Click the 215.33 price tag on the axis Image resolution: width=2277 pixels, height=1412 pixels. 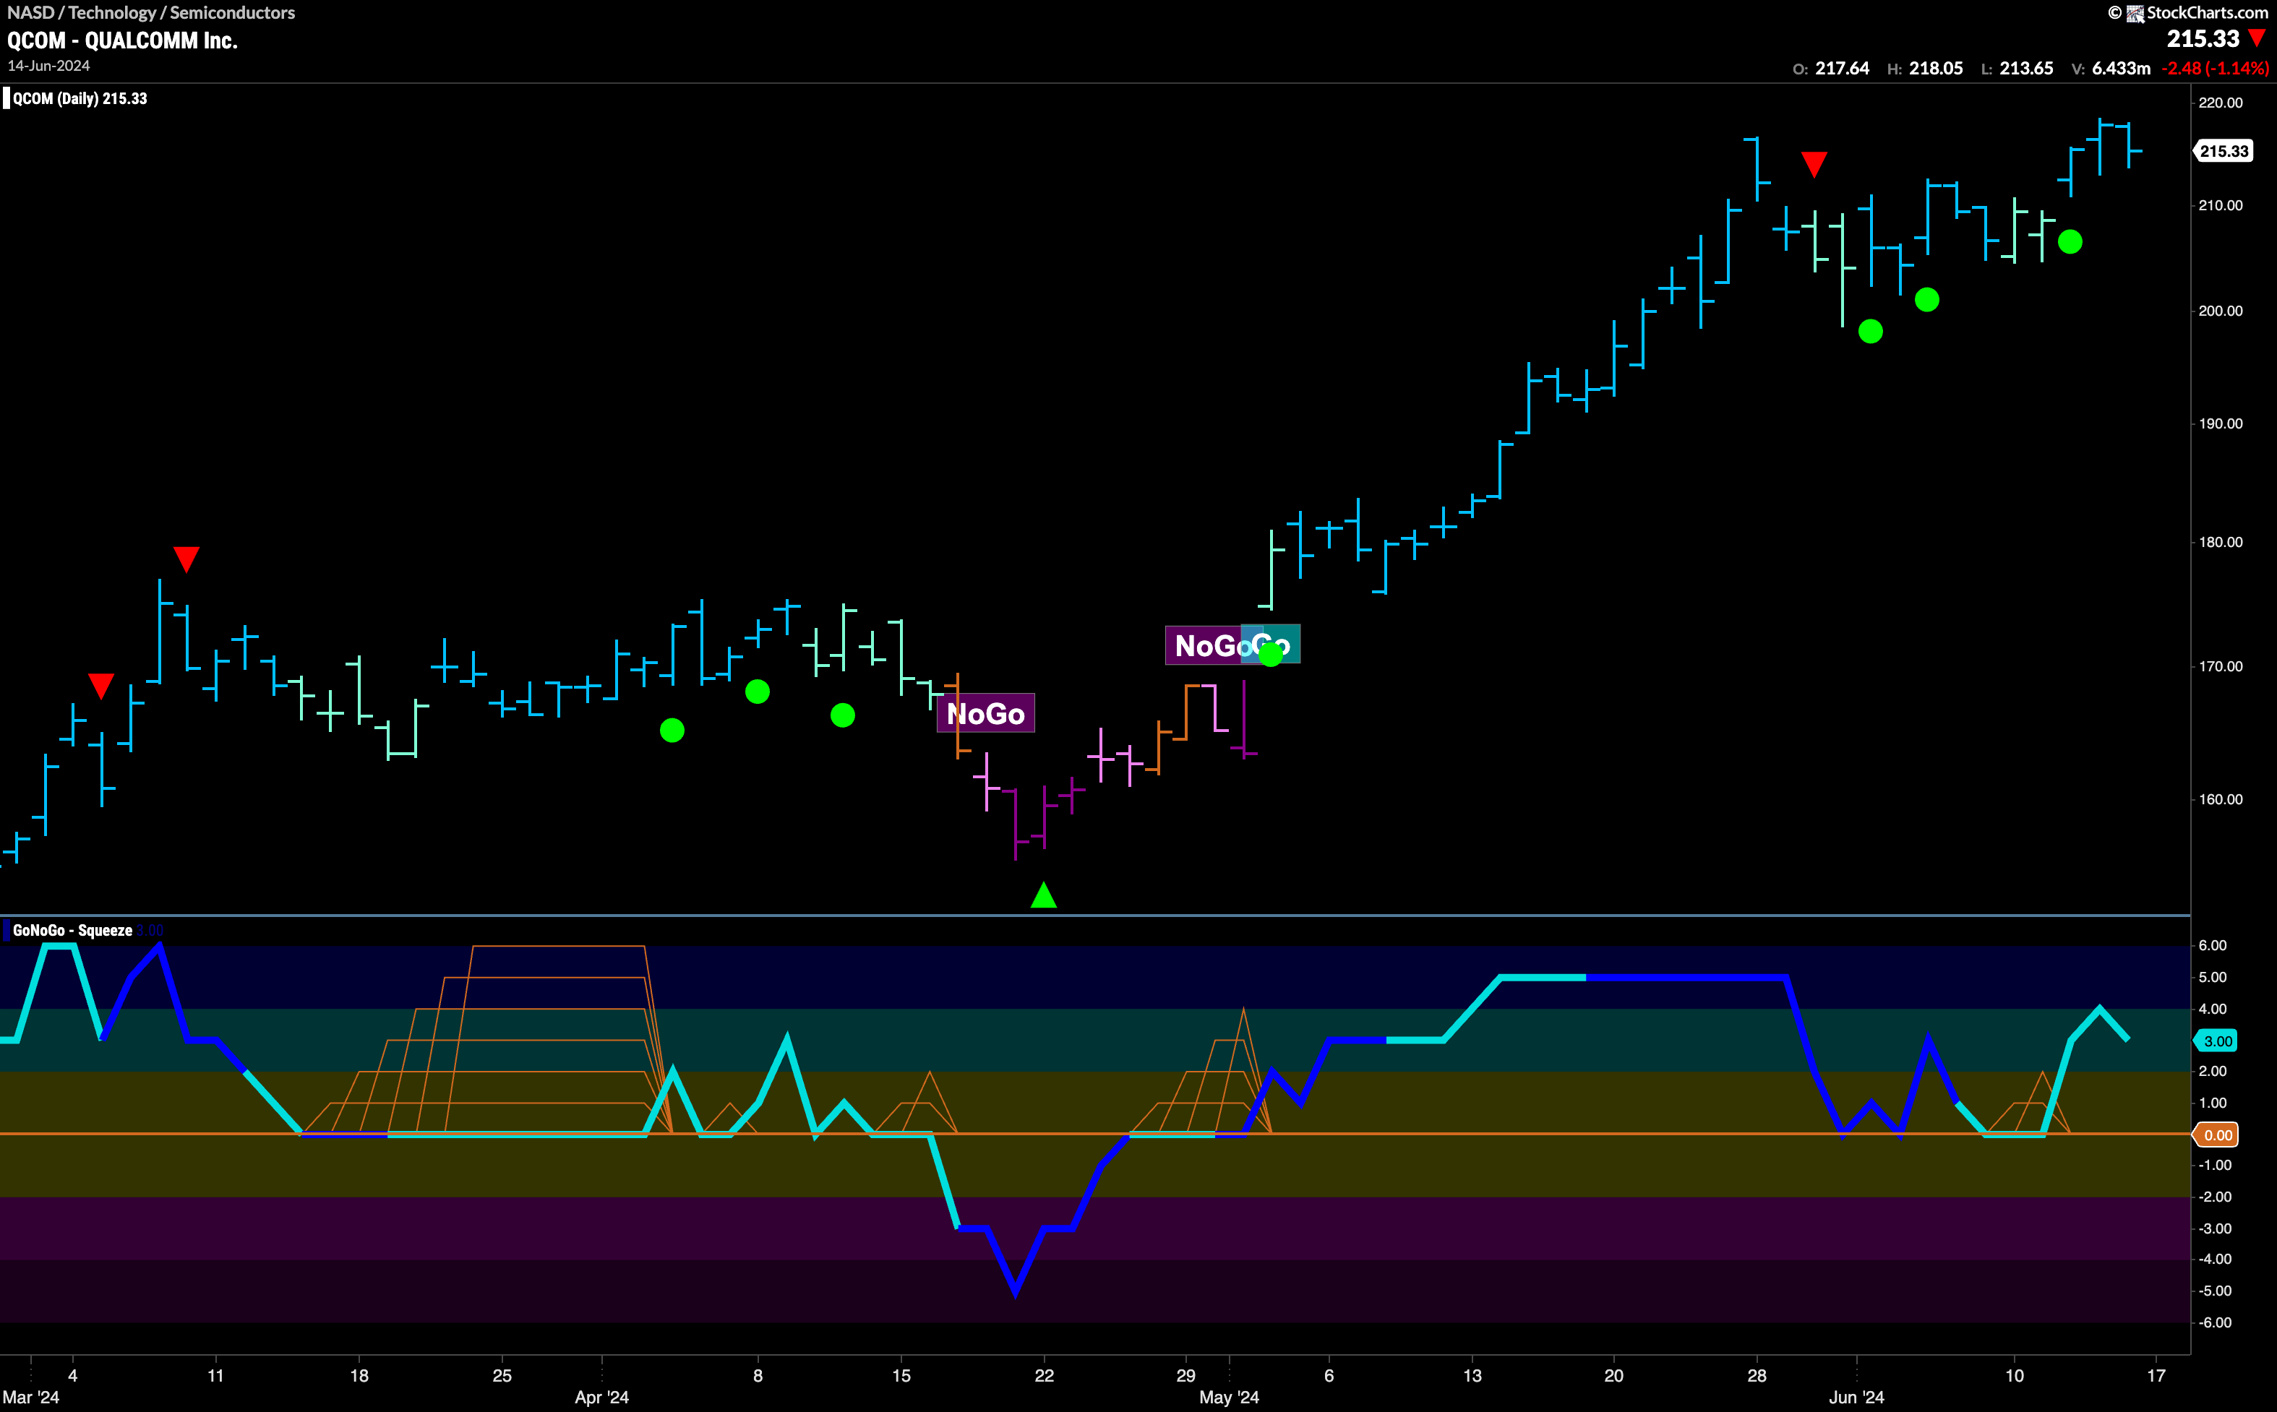point(2223,151)
